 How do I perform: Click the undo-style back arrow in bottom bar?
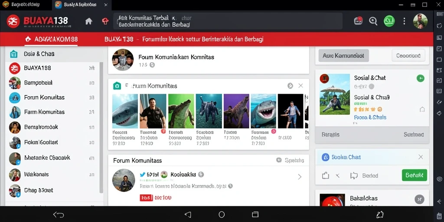pyautogui.click(x=59, y=215)
